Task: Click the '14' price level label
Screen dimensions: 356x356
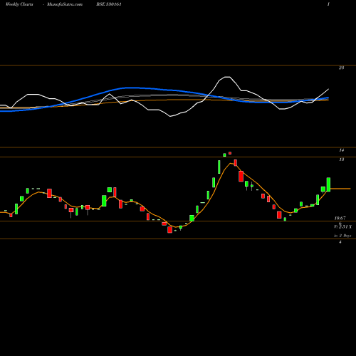Action: pyautogui.click(x=342, y=150)
